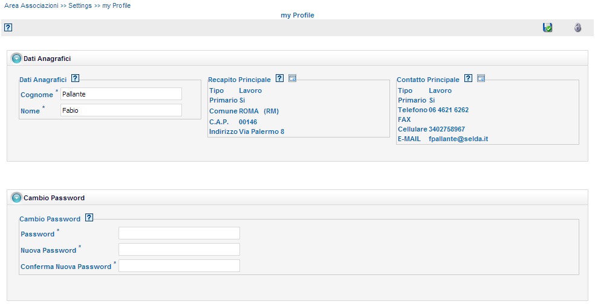Focus the current Password field
The width and height of the screenshot is (595, 307).
[179, 233]
